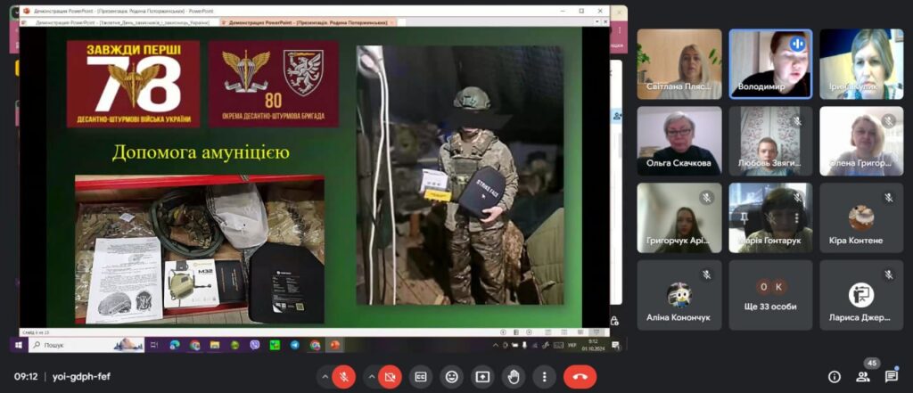913x393 pixels.
Task: Open the Windows Start menu
Action: point(18,345)
